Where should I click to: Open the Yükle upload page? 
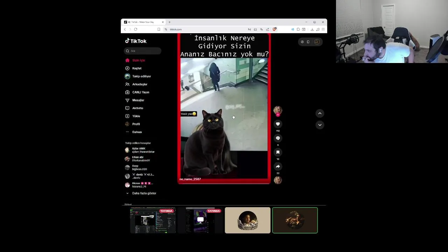136,116
